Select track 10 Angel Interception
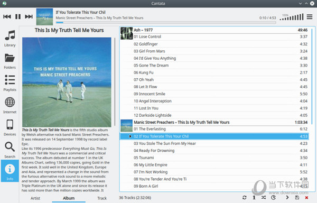 point(215,101)
